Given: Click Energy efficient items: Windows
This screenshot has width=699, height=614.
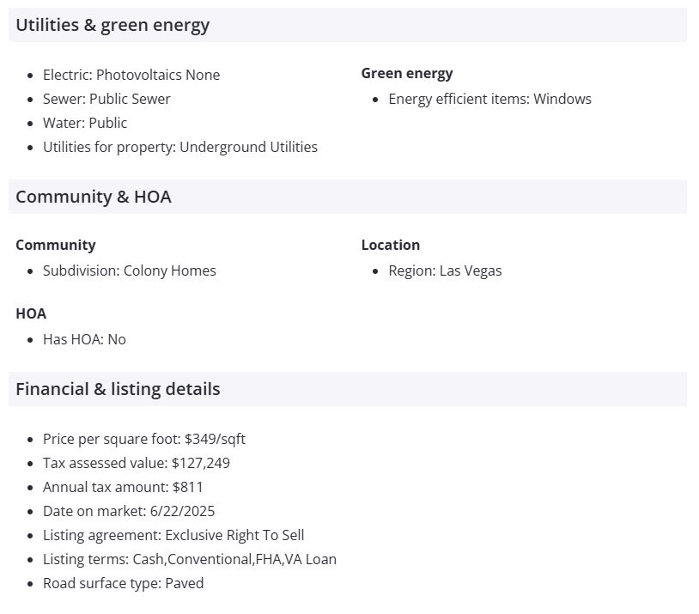Looking at the screenshot, I should (x=489, y=99).
